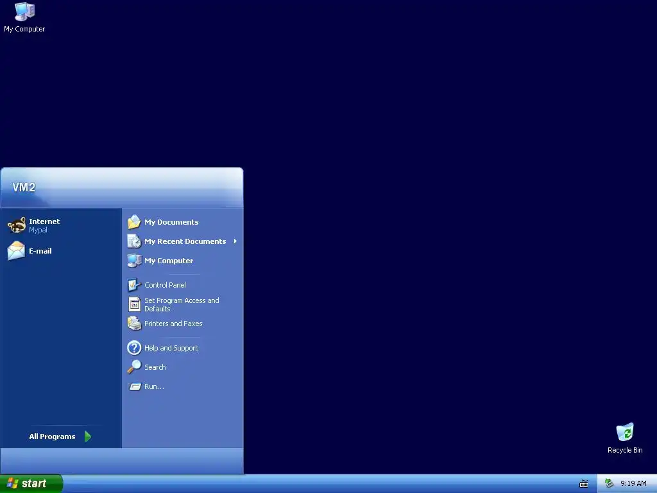Click the Run icon
The height and width of the screenshot is (493, 657).
point(135,386)
